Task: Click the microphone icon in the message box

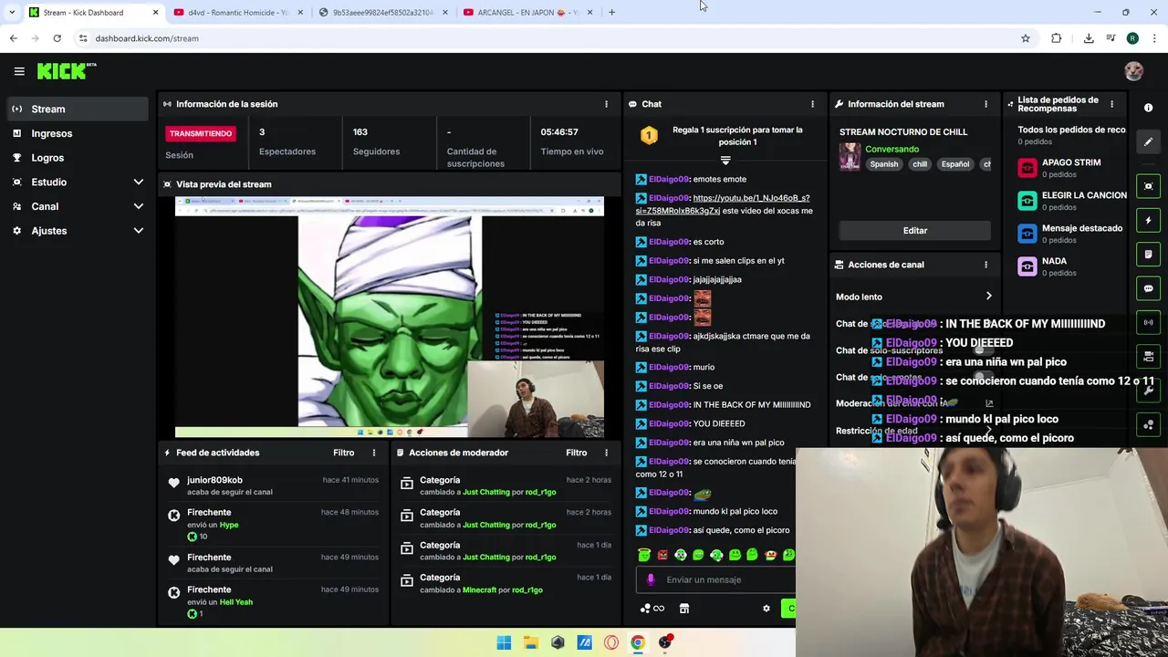Action: tap(651, 579)
